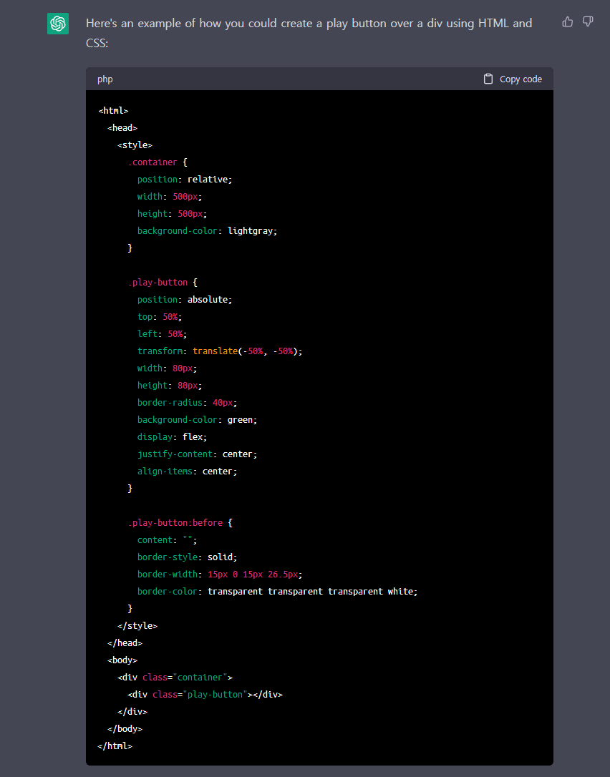Click the '.play-button {' selector line

pos(163,283)
